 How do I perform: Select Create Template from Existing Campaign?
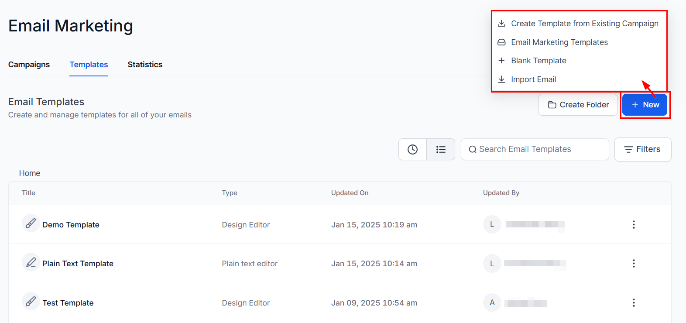(x=584, y=24)
